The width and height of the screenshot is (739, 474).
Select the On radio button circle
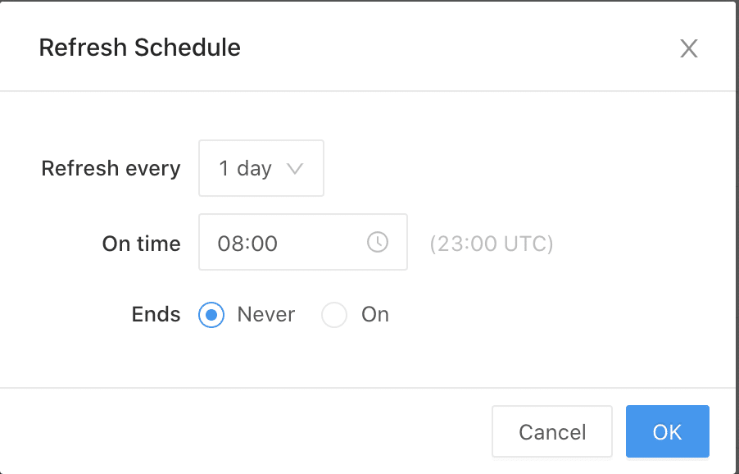[x=334, y=315]
